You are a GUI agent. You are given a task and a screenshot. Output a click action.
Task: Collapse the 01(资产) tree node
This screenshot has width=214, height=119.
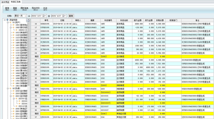tap(7, 22)
